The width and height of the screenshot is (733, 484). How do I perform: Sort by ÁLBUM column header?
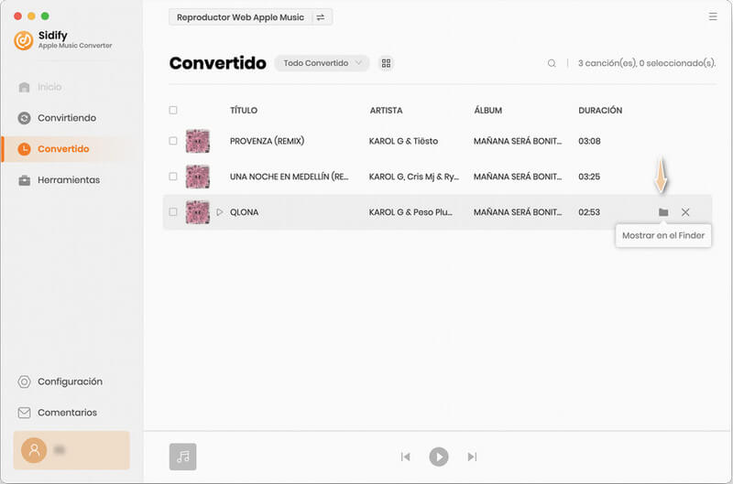point(488,111)
